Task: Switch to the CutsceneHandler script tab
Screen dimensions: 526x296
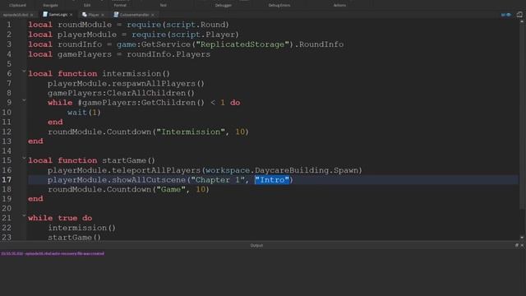Action: coord(134,15)
